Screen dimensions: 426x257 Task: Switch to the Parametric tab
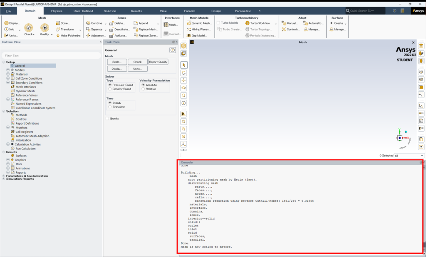pos(243,11)
